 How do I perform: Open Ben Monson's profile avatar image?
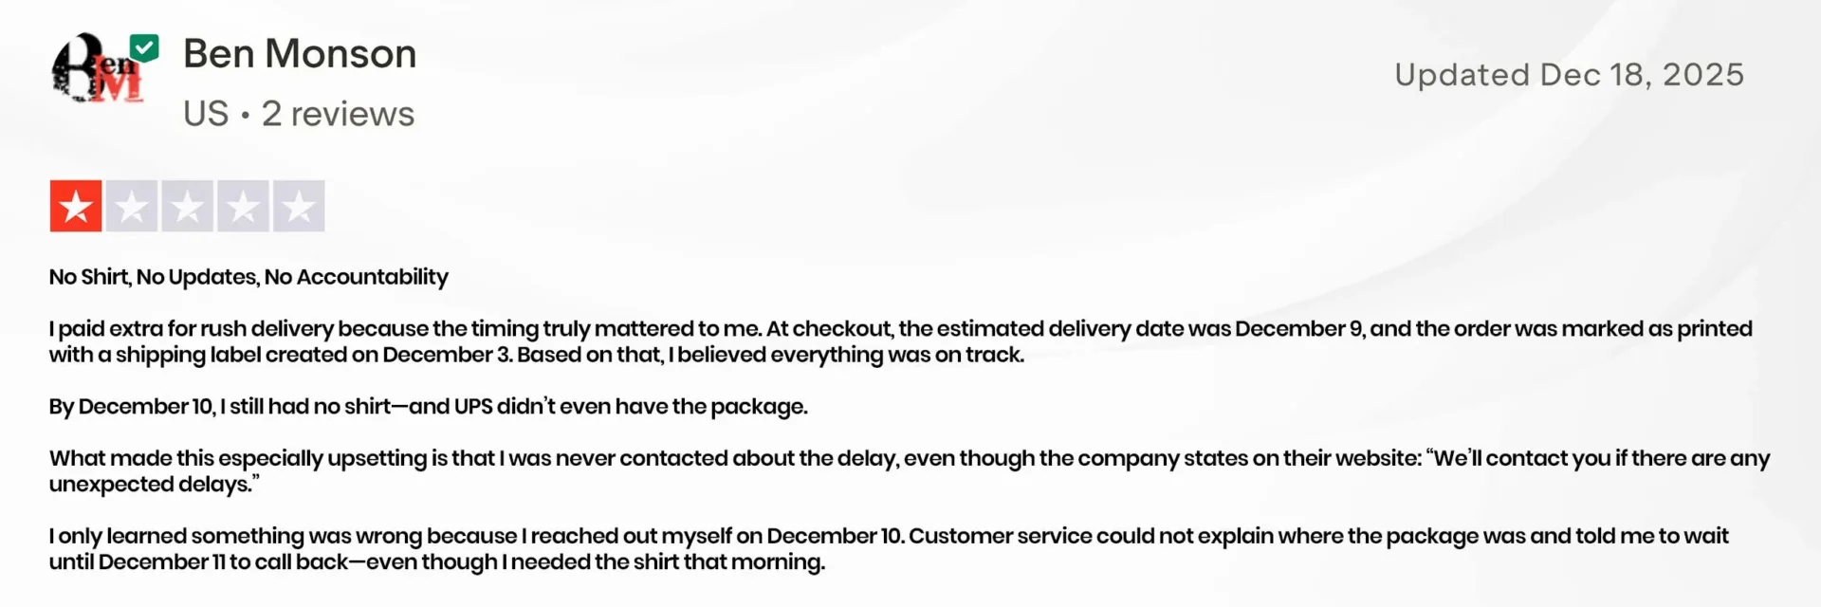(x=95, y=72)
